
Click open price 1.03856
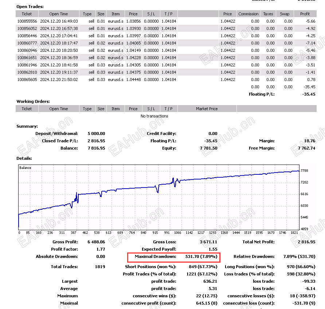133,21
